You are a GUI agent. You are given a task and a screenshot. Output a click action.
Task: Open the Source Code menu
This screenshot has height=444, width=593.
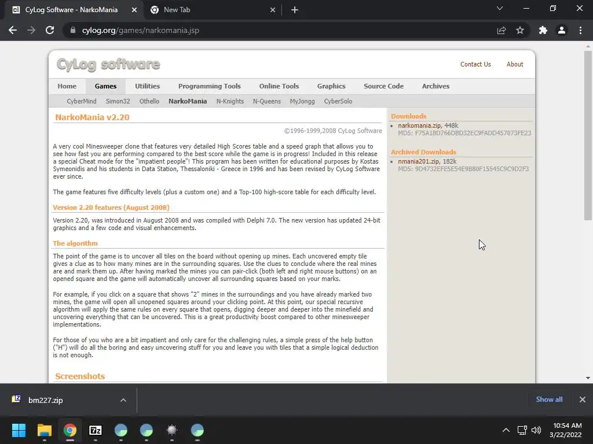click(383, 86)
